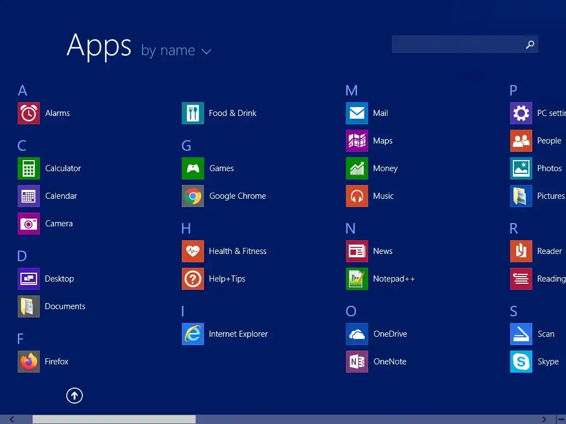Click the search magnifier icon

click(530, 44)
